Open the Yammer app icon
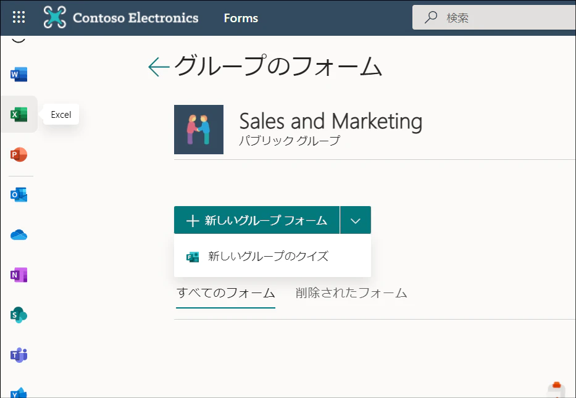 tap(19, 392)
